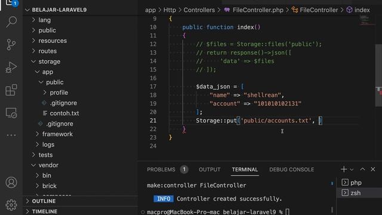Open the Source Control view
Viewport: 382px width, 215px height.
(x=11, y=45)
